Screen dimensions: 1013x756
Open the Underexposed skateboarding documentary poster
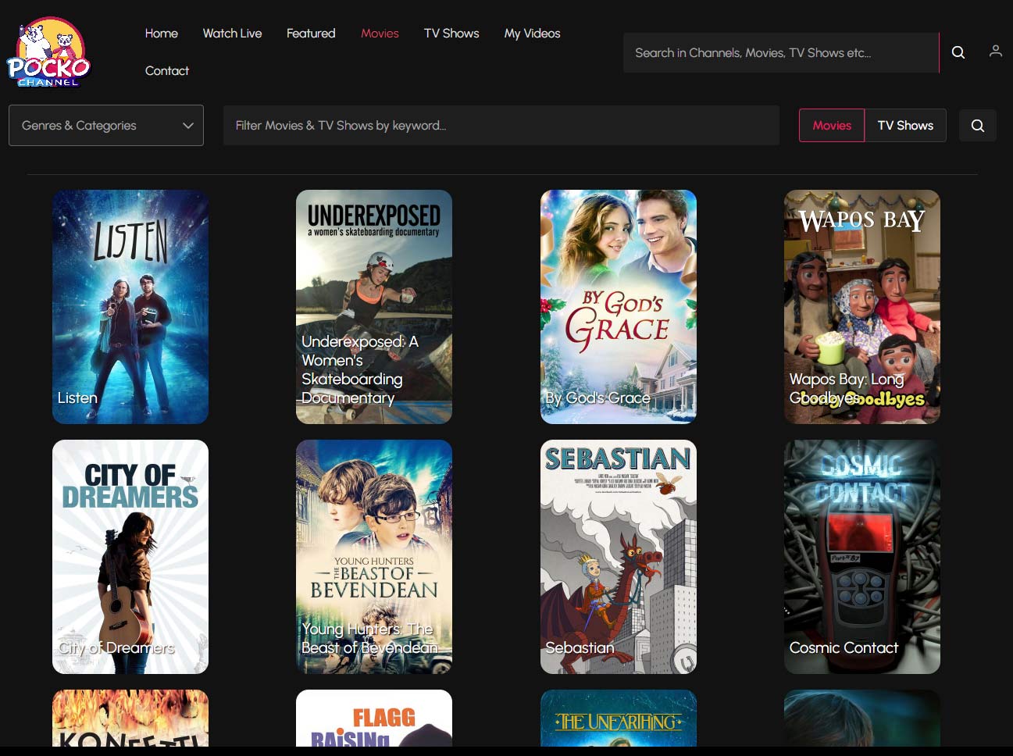[x=374, y=307]
